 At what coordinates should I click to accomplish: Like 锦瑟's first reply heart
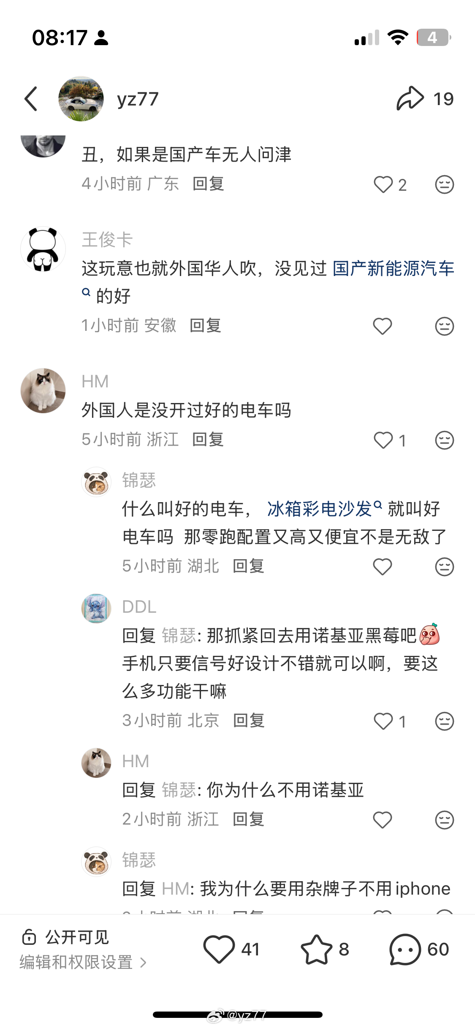pyautogui.click(x=383, y=567)
